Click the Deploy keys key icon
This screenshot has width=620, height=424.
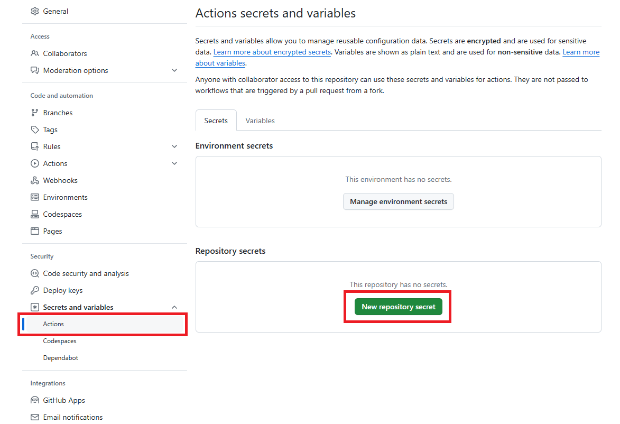(x=35, y=290)
